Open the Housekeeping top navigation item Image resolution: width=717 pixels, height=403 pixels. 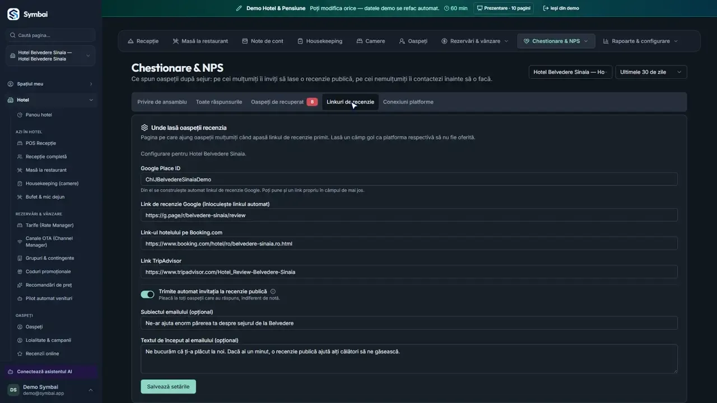[320, 41]
